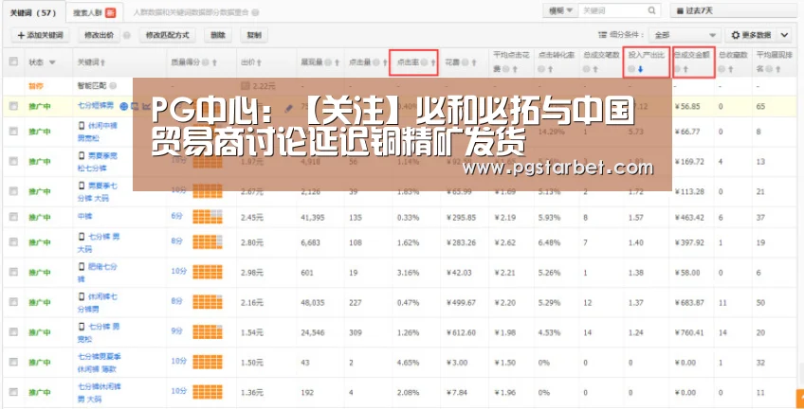Tick checkbox for 七分裤 男 宽松 row
Screen dimensions: 804x409
click(x=13, y=331)
